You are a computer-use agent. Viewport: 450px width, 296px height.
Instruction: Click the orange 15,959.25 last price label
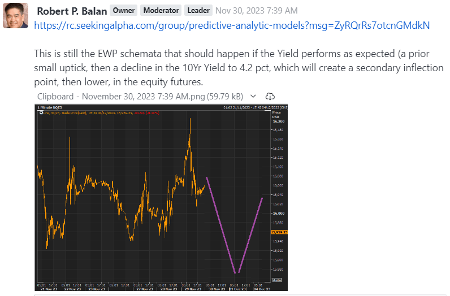pyautogui.click(x=279, y=233)
